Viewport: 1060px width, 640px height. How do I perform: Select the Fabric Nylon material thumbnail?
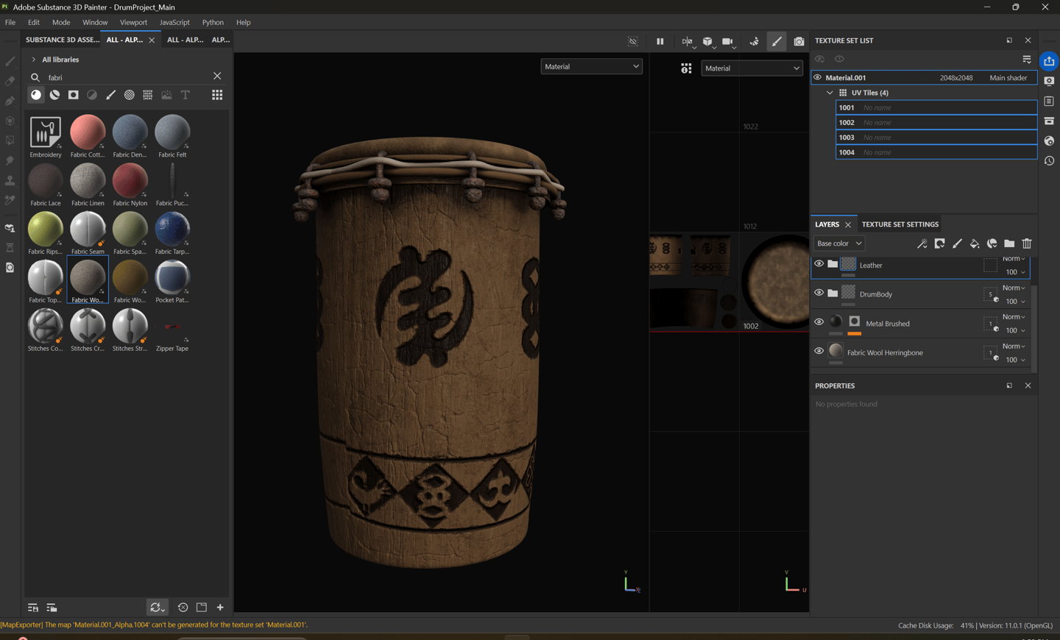click(x=130, y=182)
